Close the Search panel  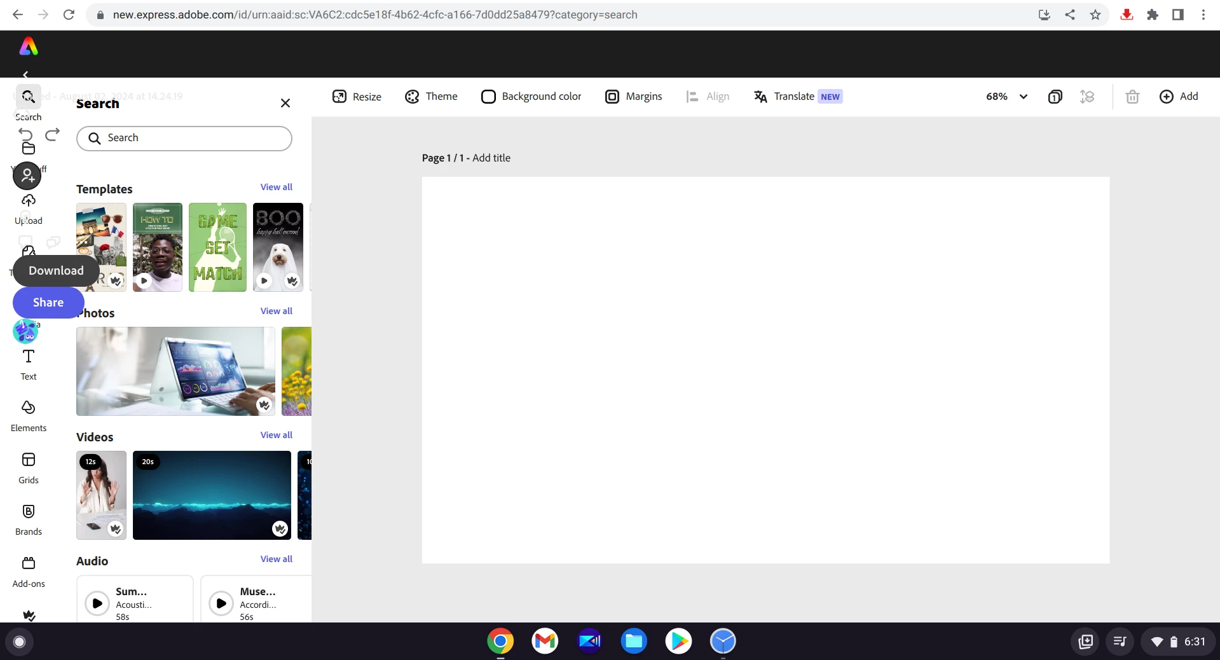coord(285,103)
